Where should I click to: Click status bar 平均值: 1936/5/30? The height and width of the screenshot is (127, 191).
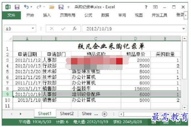(x=35, y=122)
